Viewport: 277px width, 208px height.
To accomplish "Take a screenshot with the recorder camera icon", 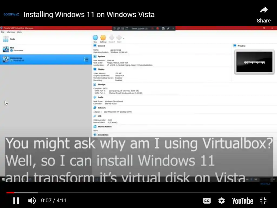I will (163, 28).
